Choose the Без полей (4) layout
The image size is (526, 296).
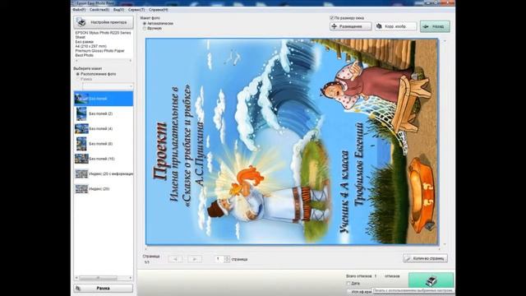pos(104,128)
